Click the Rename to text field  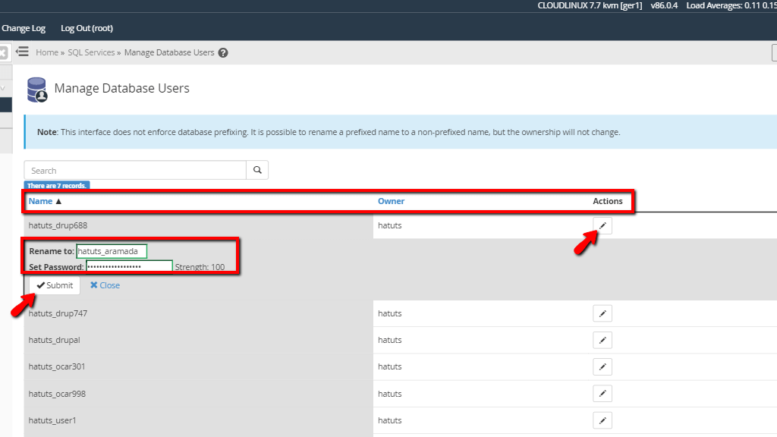coord(112,251)
